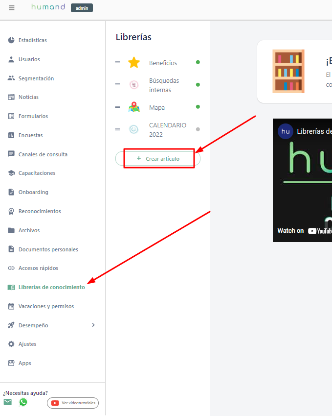
Task: Toggle the green status dot for Beneficios
Action: point(198,62)
